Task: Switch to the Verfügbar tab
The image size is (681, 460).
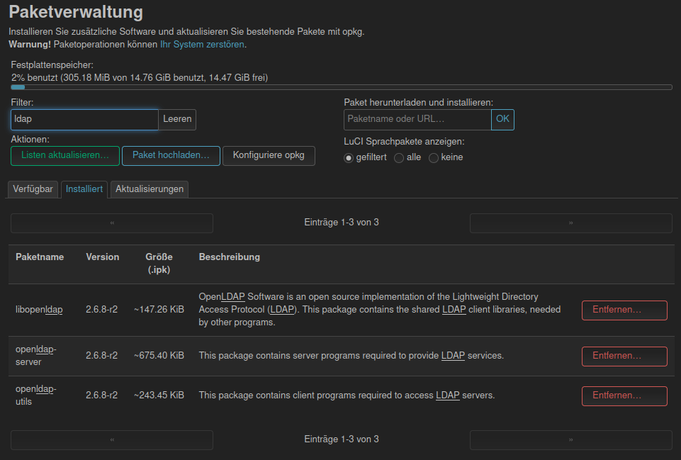Action: pos(33,189)
